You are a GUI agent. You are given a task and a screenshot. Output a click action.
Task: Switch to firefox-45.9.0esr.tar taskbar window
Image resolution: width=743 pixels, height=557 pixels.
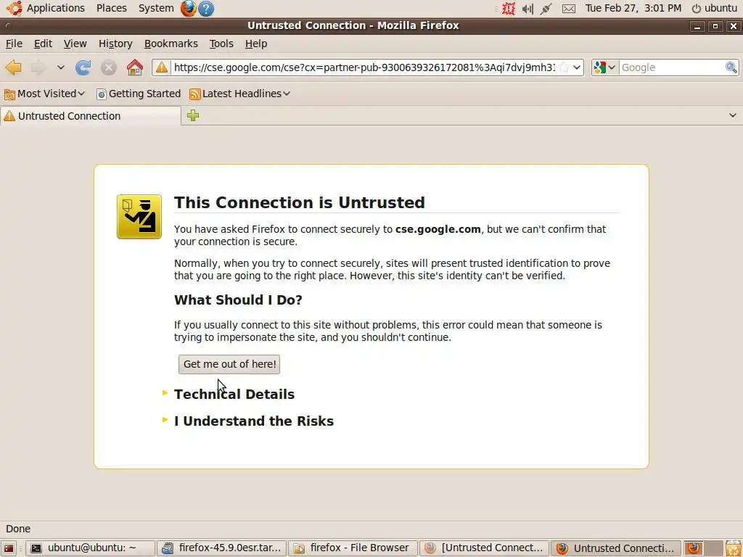[222, 548]
